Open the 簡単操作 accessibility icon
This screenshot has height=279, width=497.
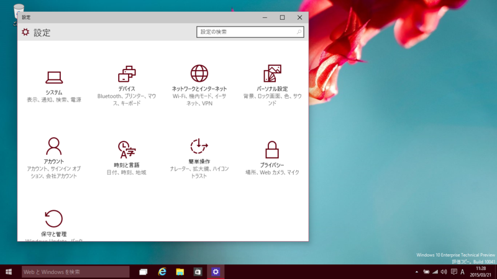coord(199,146)
